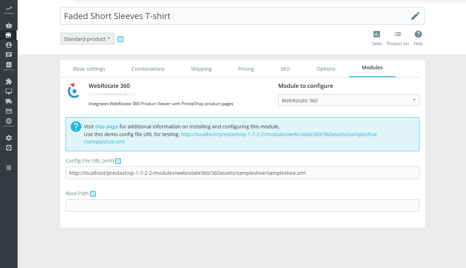Open Orders basket icon in sidebar
Image resolution: width=466 pixels, height=268 pixels.
tap(9, 25)
